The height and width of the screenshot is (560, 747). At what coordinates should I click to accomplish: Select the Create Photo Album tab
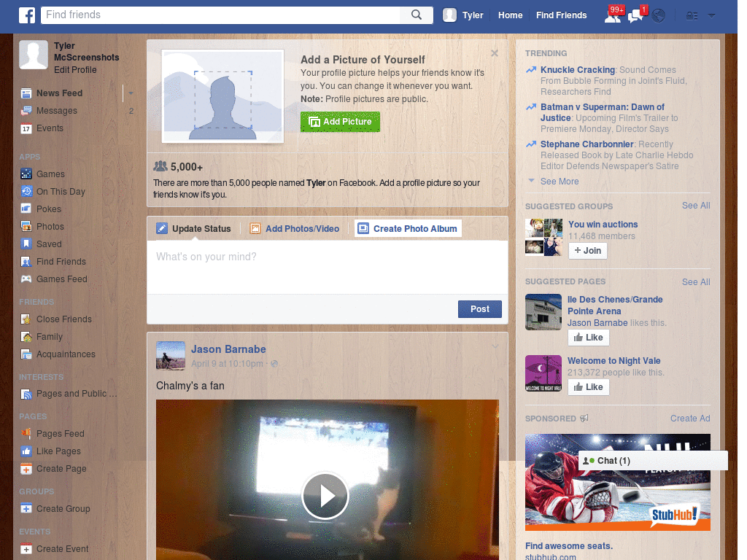(x=408, y=228)
